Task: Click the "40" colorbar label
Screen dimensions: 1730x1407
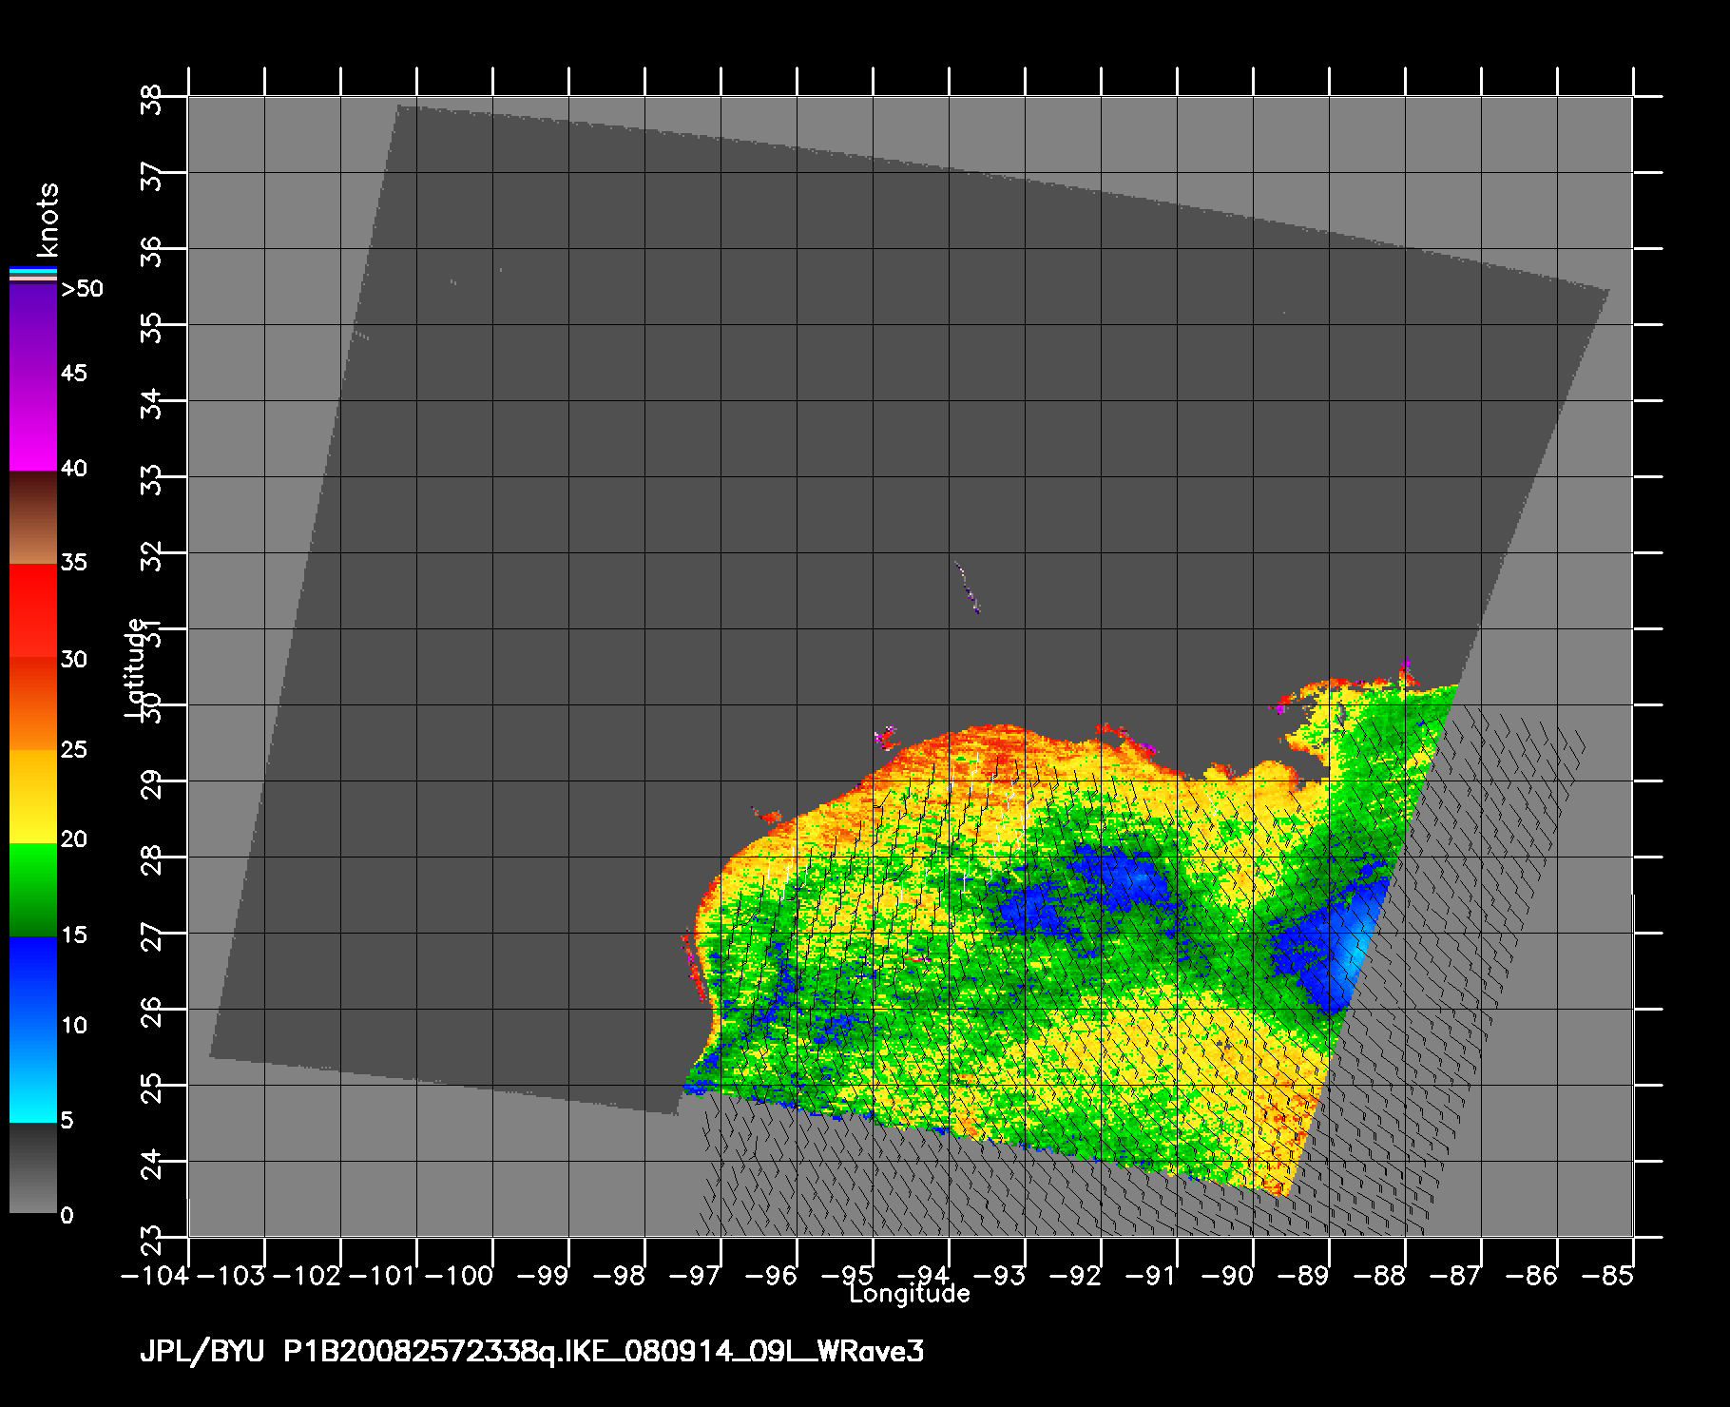Action: pos(73,469)
